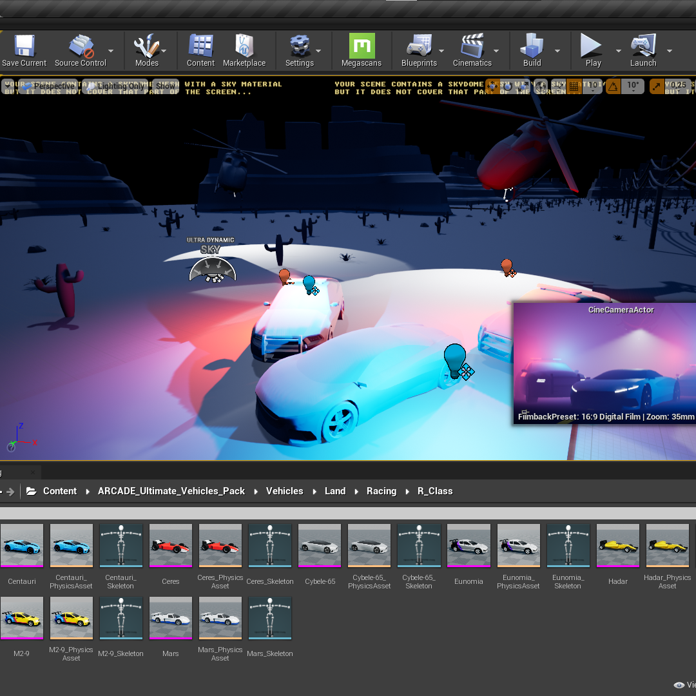This screenshot has width=696, height=696.
Task: Open the Perspective viewport type menu
Action: pos(50,86)
